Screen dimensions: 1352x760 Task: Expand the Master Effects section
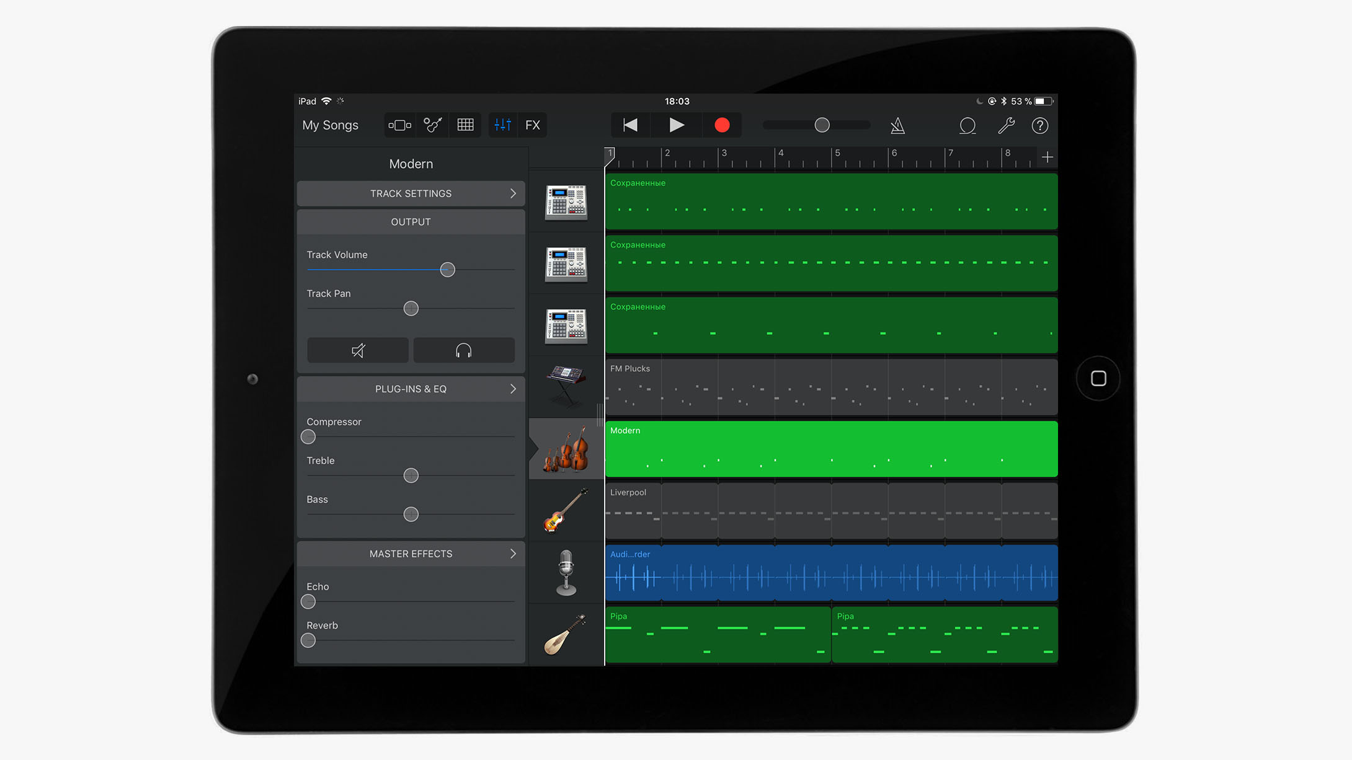pos(411,554)
